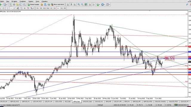Expand the Indicators dropdown arrow
191x107 pixels.
tap(99, 4)
